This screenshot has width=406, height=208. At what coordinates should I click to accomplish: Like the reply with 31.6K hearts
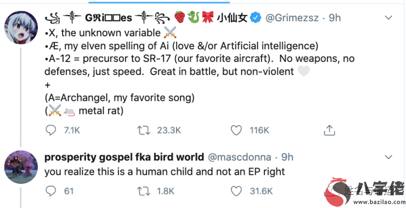236,191
